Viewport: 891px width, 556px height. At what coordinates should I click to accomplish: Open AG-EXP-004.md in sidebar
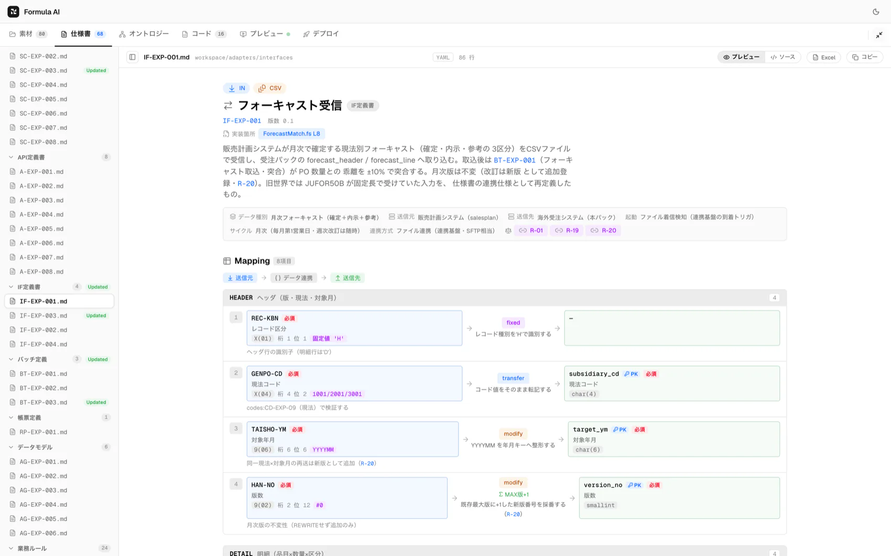(x=59, y=505)
